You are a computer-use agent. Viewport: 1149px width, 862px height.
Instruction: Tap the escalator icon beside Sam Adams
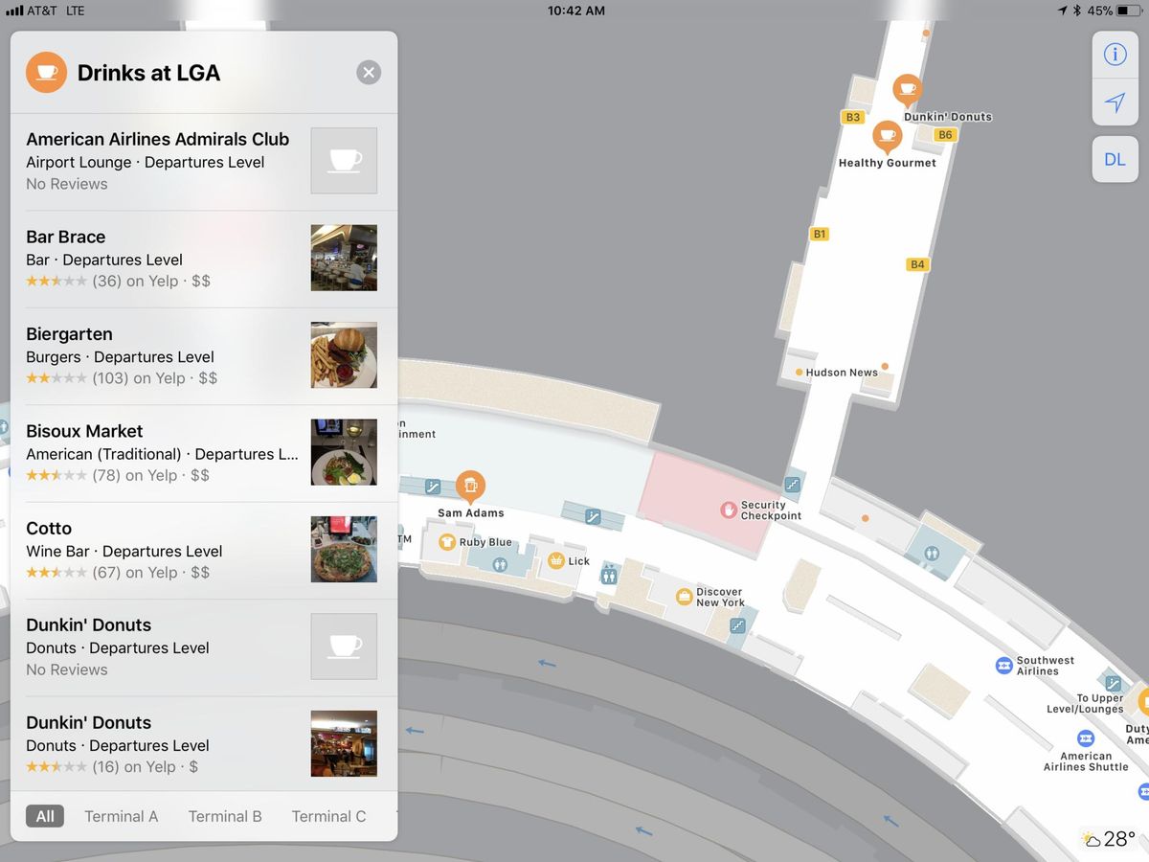[x=433, y=487]
